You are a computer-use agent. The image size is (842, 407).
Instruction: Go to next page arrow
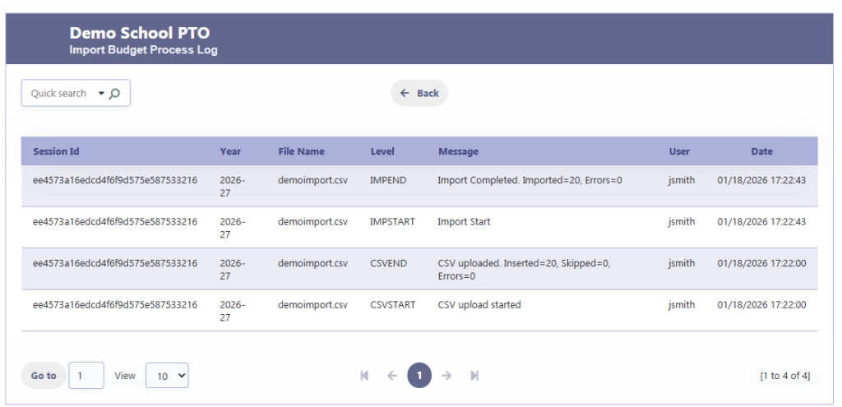click(446, 376)
